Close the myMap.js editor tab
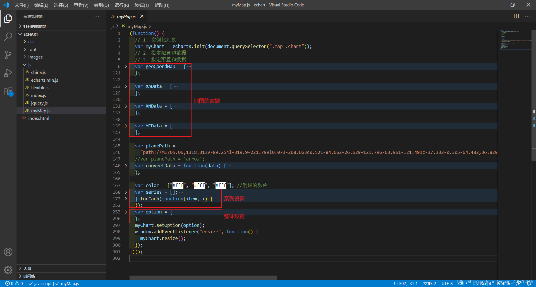Image resolution: width=536 pixels, height=287 pixels. (142, 16)
